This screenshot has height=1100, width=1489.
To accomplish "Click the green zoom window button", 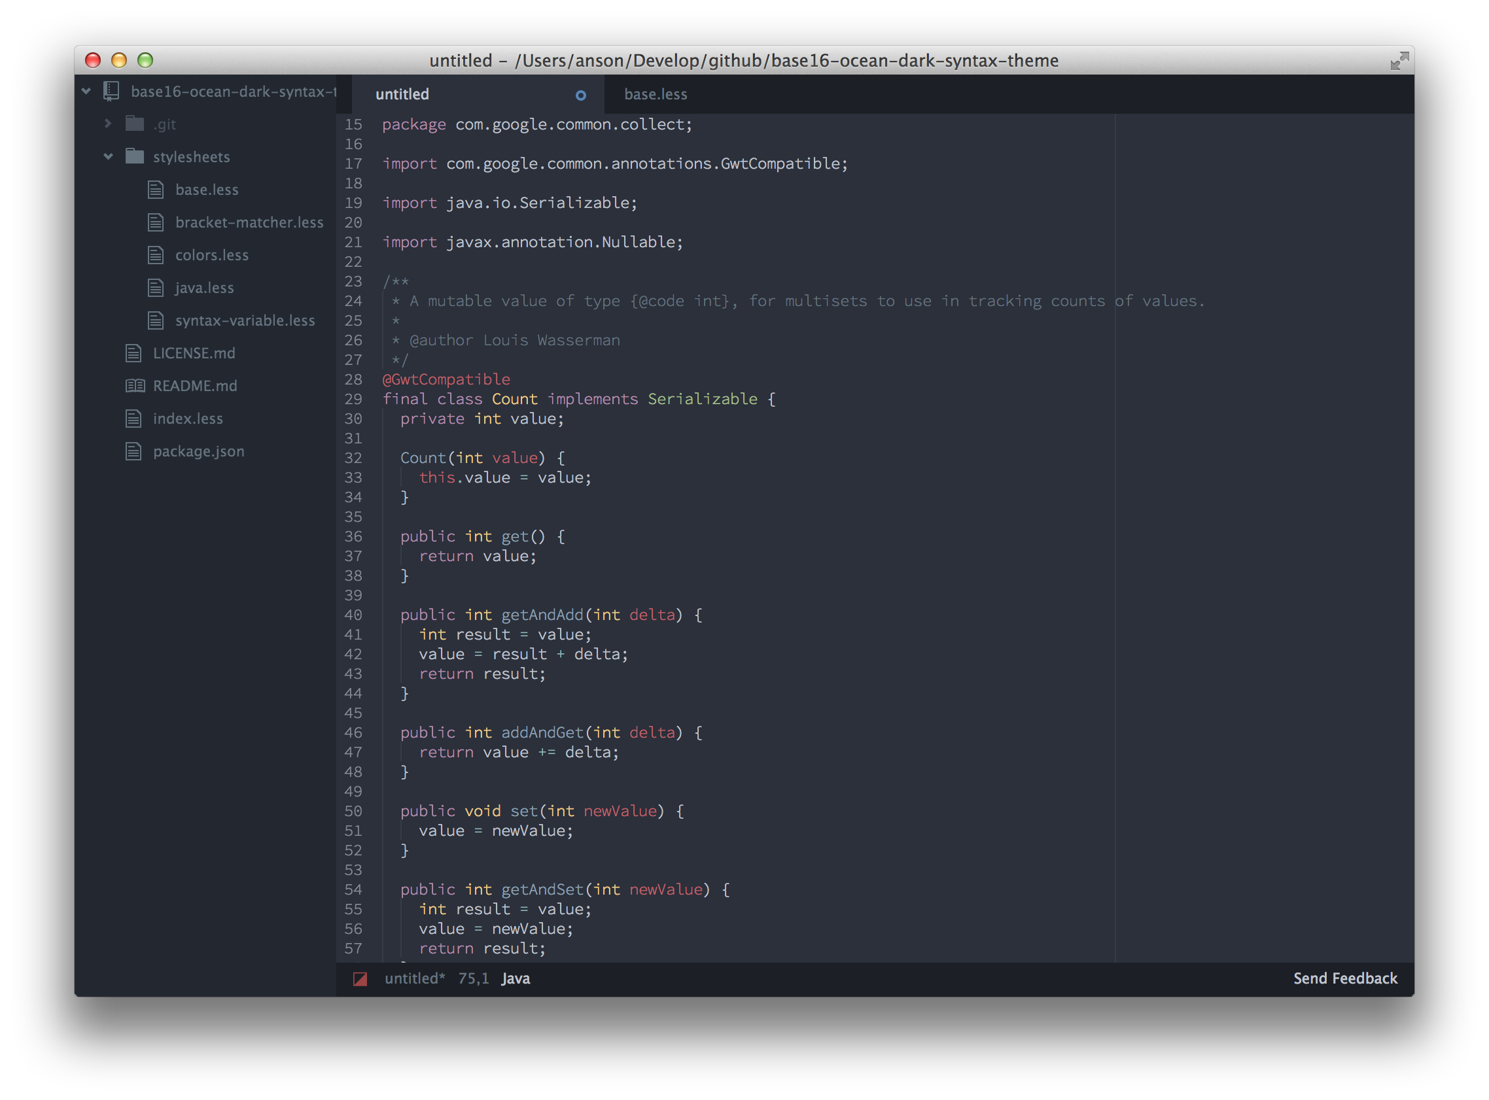I will (x=145, y=60).
